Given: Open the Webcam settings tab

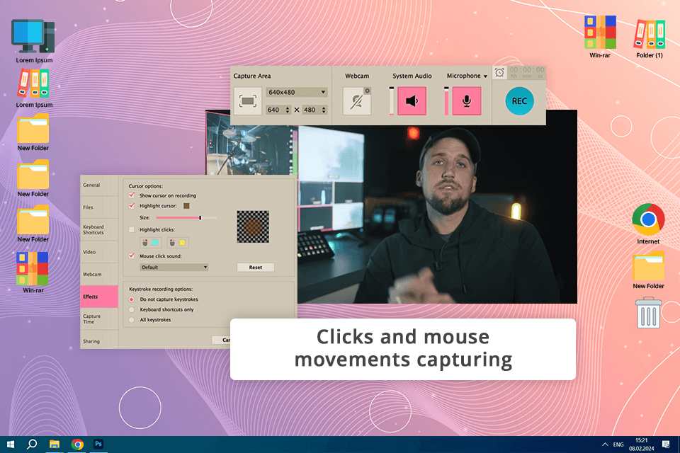Looking at the screenshot, I should point(99,275).
